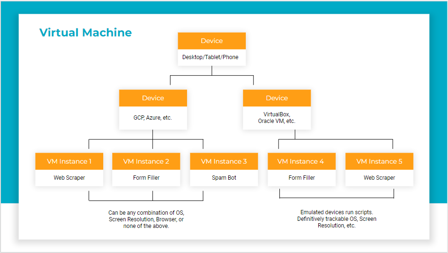448x253 pixels.
Task: Select the Device header above GCP, Azure
Action: tap(153, 98)
